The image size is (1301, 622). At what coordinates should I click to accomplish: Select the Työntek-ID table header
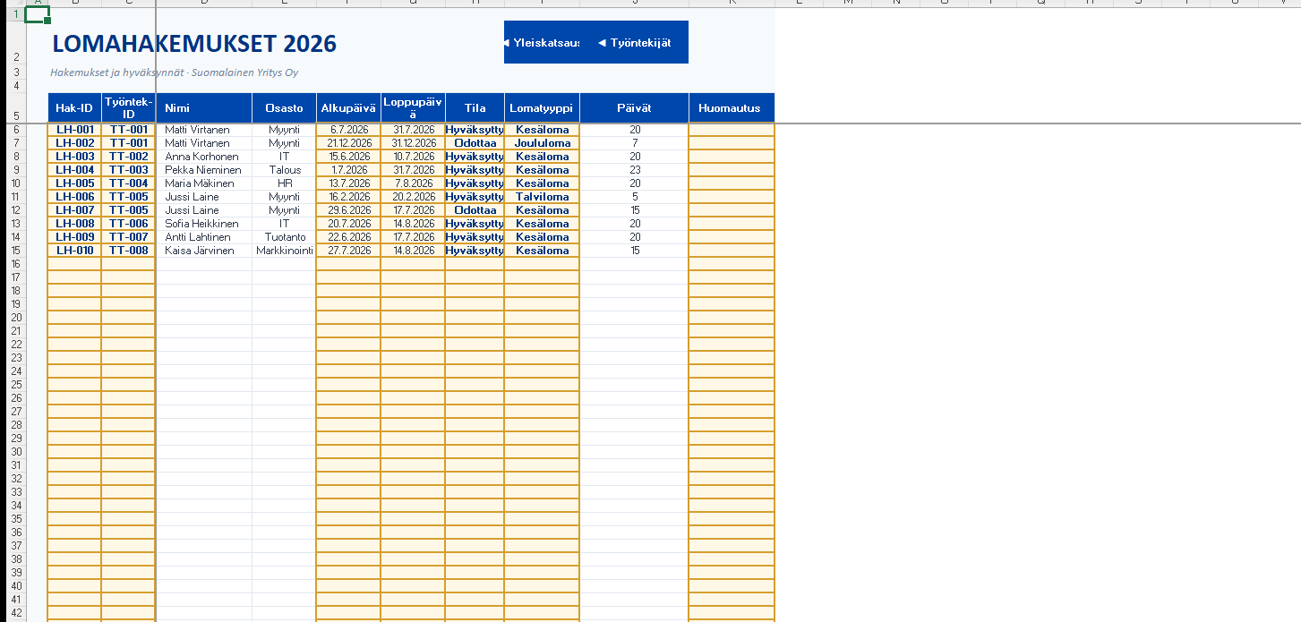pyautogui.click(x=128, y=108)
